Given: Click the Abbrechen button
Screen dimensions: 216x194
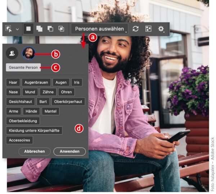Looking at the screenshot, I should coord(35,152).
